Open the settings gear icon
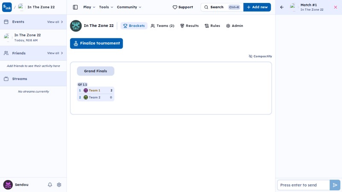 [59, 185]
